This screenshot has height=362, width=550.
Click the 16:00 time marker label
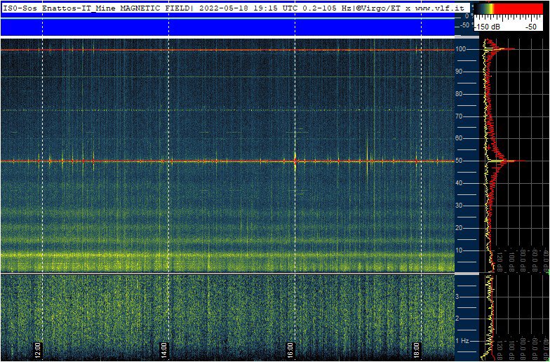[290, 348]
